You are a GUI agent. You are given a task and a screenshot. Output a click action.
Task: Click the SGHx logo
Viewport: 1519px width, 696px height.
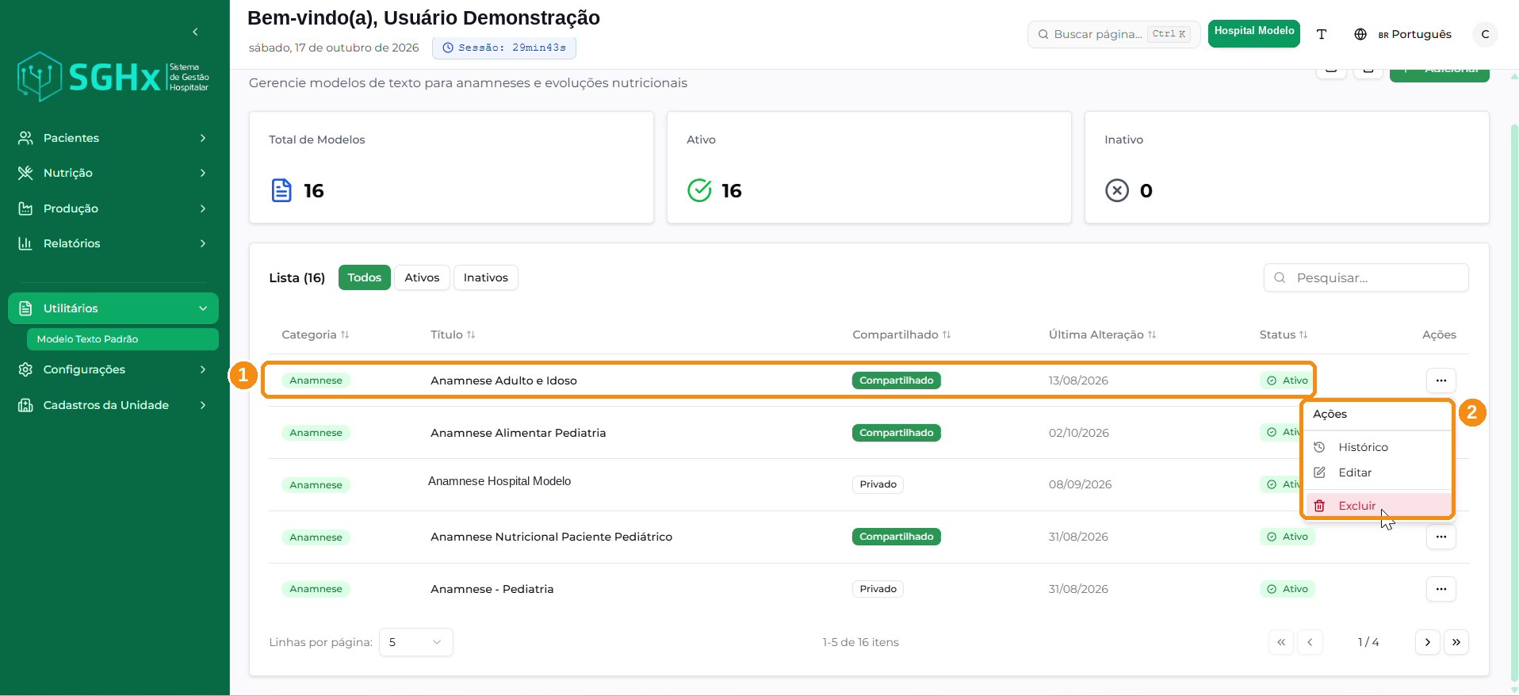(113, 77)
